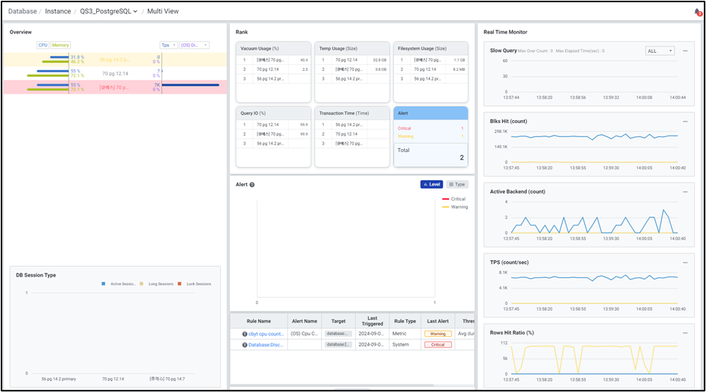Open Blks Hit chart more options menu
The width and height of the screenshot is (706, 392).
click(x=684, y=121)
